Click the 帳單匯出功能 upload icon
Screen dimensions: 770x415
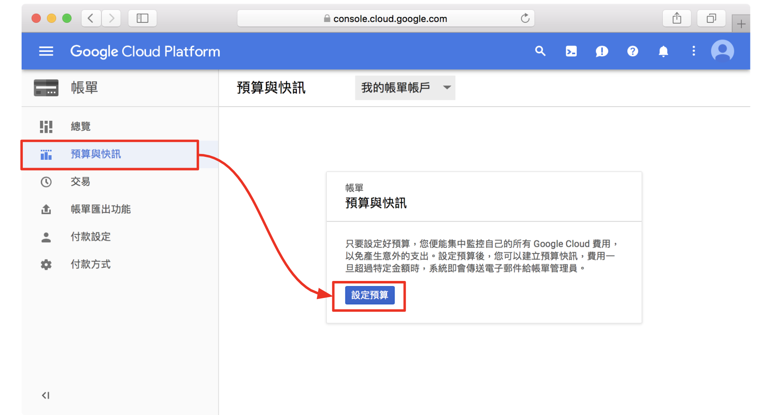point(46,209)
